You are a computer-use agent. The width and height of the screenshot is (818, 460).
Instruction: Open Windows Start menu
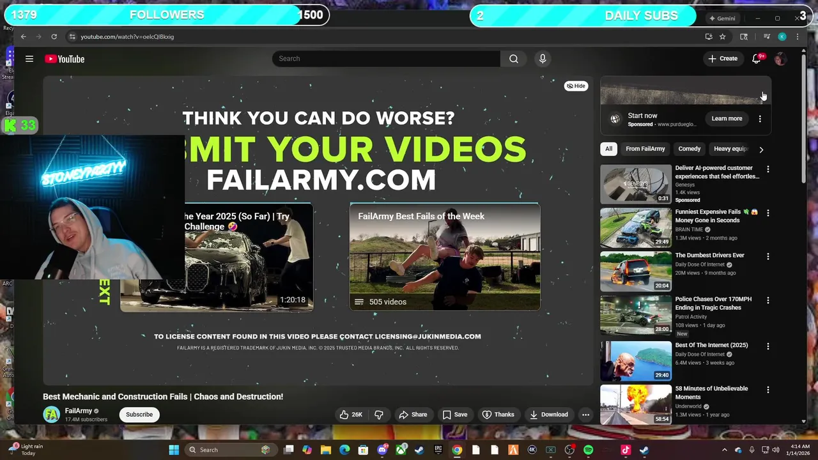click(x=174, y=450)
